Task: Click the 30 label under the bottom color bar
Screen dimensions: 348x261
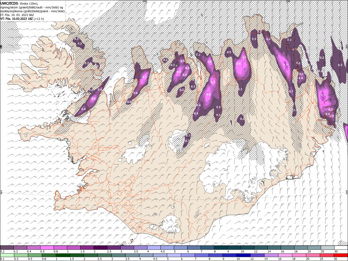Action: click(x=335, y=259)
